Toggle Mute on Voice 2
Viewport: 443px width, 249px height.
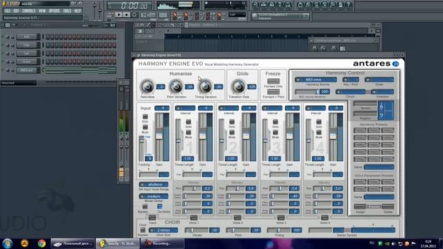click(x=232, y=132)
